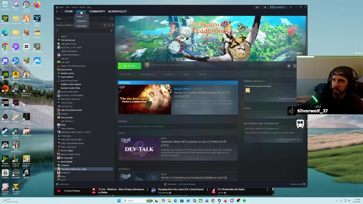
Task: Select Path of Exile 2 in list
Action: [x=67, y=121]
